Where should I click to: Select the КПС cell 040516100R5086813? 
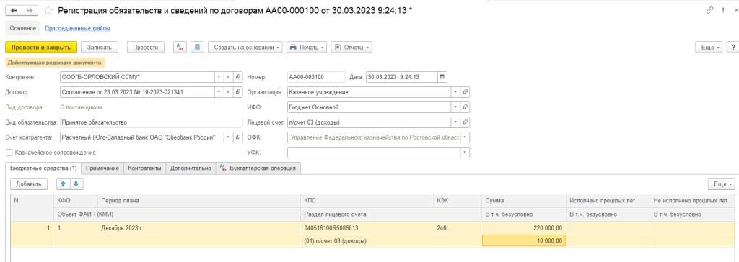coord(367,229)
